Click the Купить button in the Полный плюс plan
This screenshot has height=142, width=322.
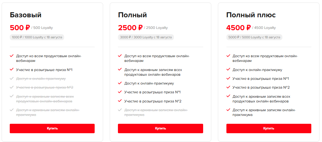pyautogui.click(x=269, y=128)
